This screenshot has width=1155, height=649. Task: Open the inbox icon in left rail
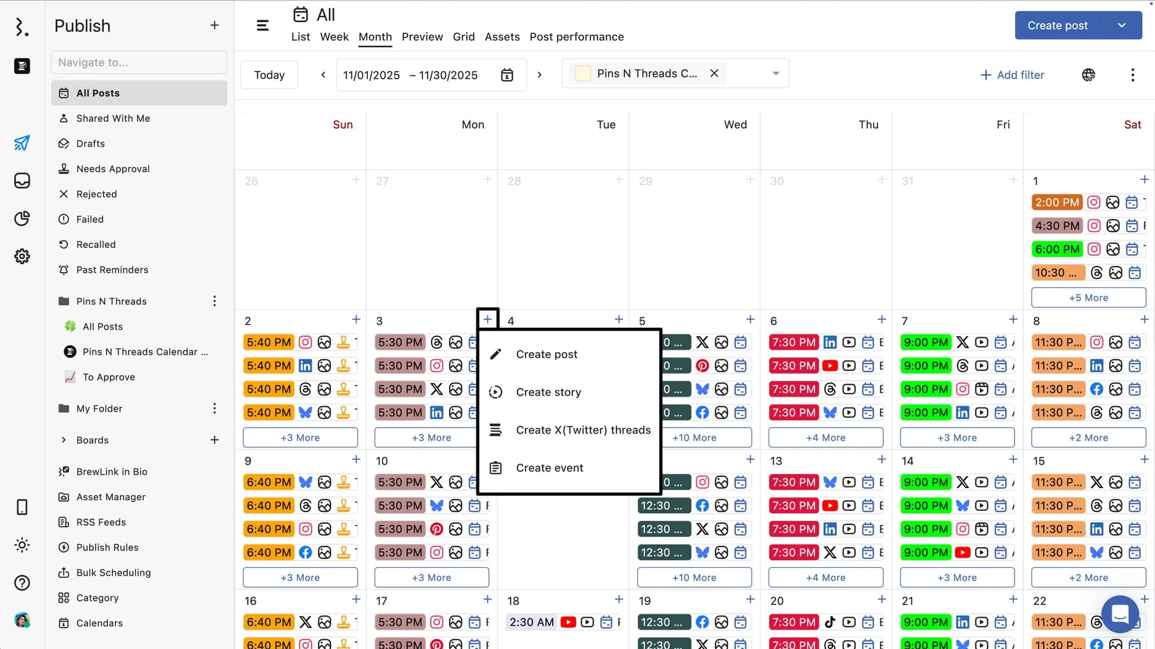coord(21,181)
